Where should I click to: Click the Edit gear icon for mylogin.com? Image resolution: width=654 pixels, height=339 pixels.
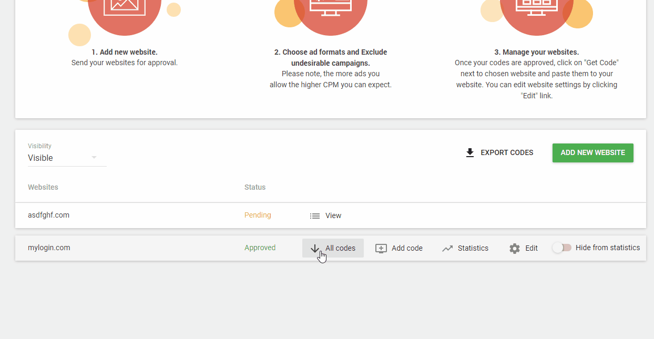point(515,248)
